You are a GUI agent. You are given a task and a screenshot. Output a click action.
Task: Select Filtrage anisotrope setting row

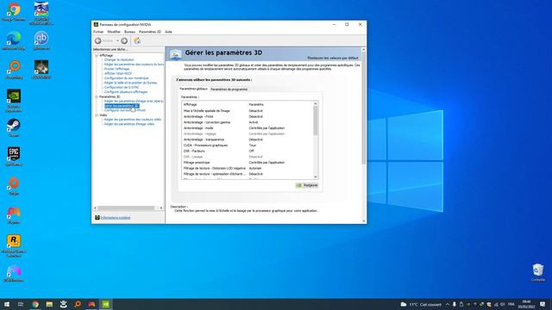(248, 163)
